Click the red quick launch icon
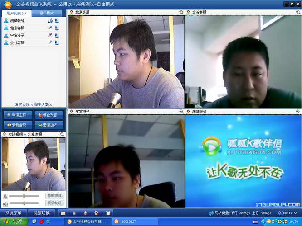 tap(41, 221)
